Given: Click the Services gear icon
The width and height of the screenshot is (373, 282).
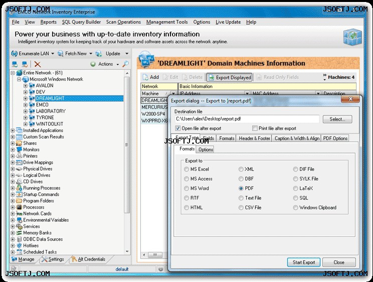Looking at the screenshot, I should point(19,226).
